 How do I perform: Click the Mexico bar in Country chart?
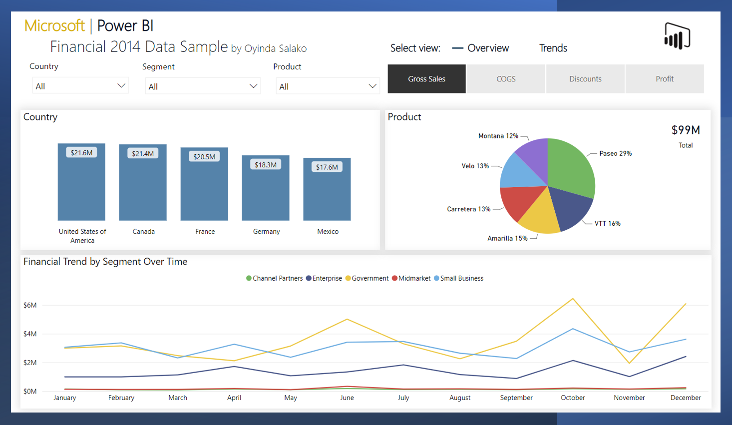point(327,189)
